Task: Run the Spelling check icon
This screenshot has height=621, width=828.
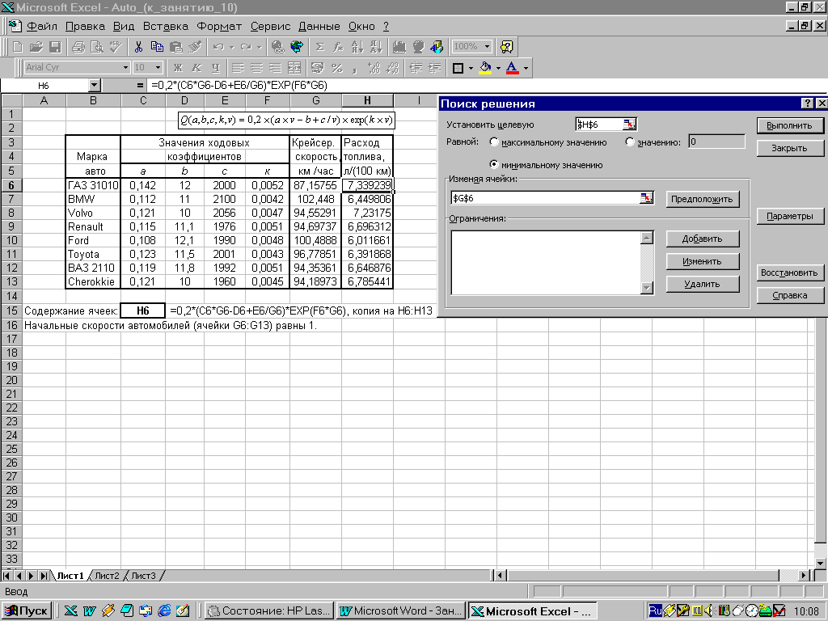Action: pos(116,47)
